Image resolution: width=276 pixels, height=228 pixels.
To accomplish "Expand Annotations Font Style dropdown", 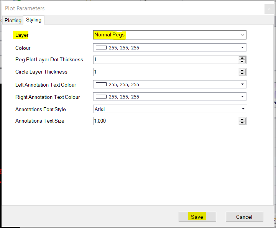I will (x=243, y=109).
